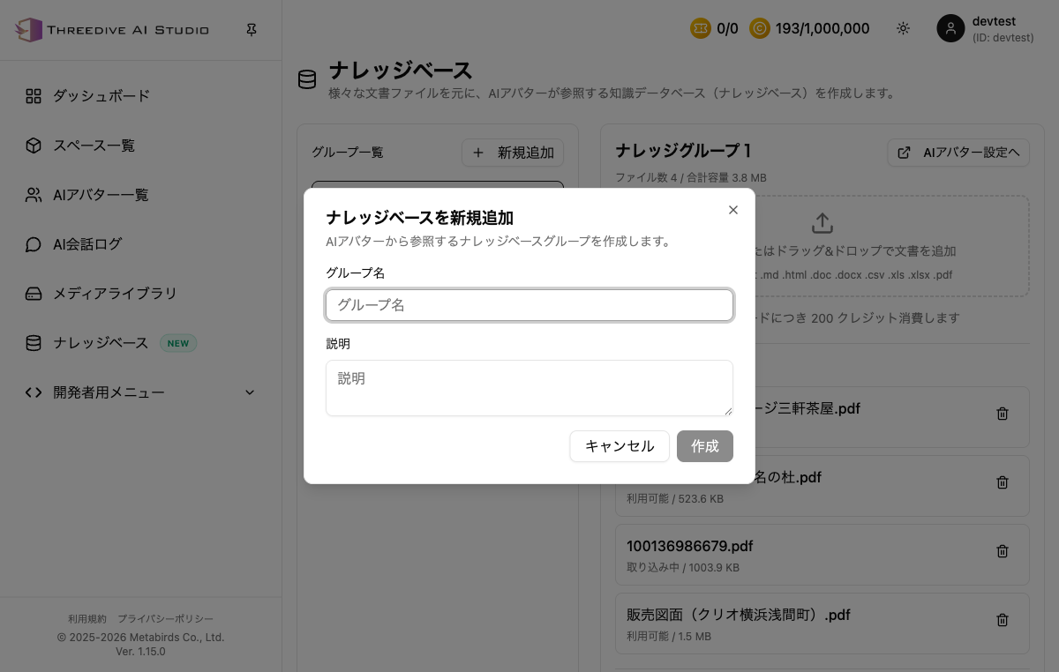Image resolution: width=1059 pixels, height=672 pixels.
Task: Click the people icon beside AIアバター一覧
Action: coord(34,195)
